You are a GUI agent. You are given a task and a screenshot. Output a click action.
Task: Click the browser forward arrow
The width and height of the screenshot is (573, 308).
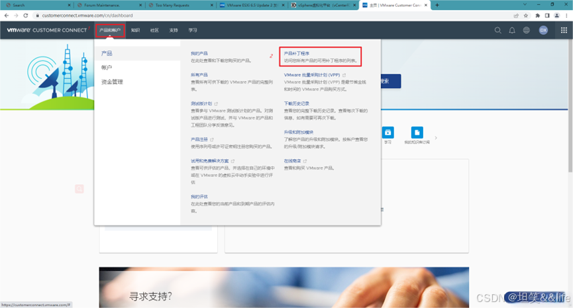[16, 15]
